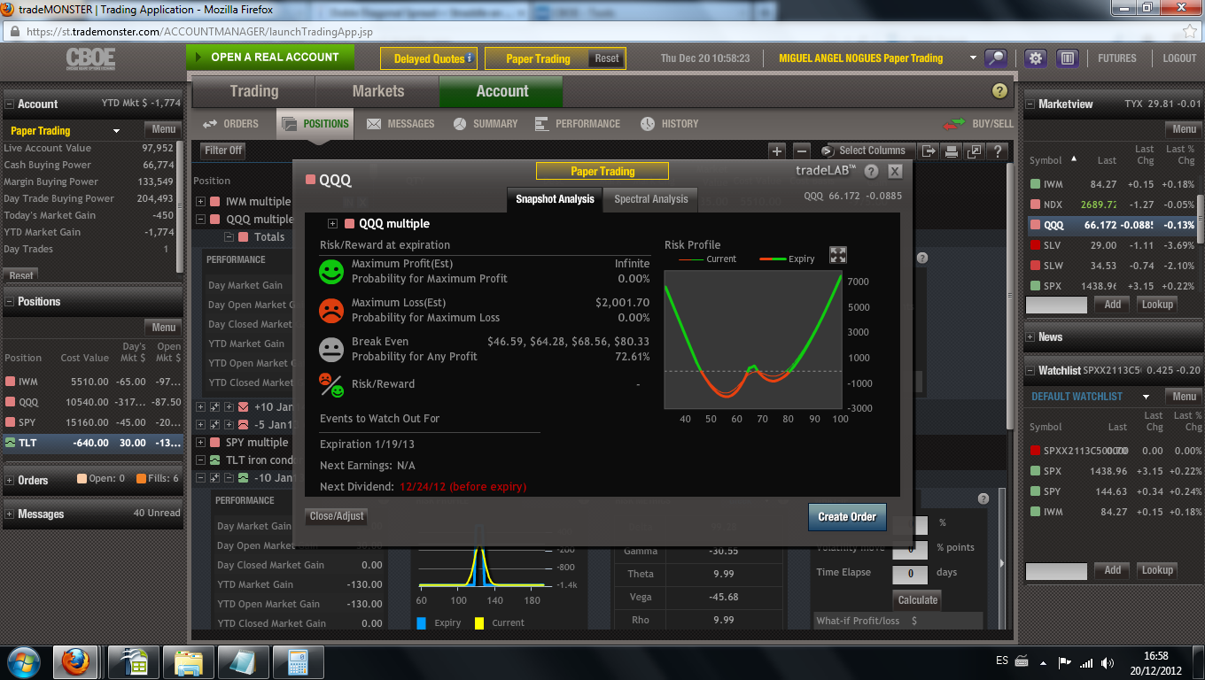Open Select Columns chooser
Screen dimensions: 1205x680
[866, 151]
